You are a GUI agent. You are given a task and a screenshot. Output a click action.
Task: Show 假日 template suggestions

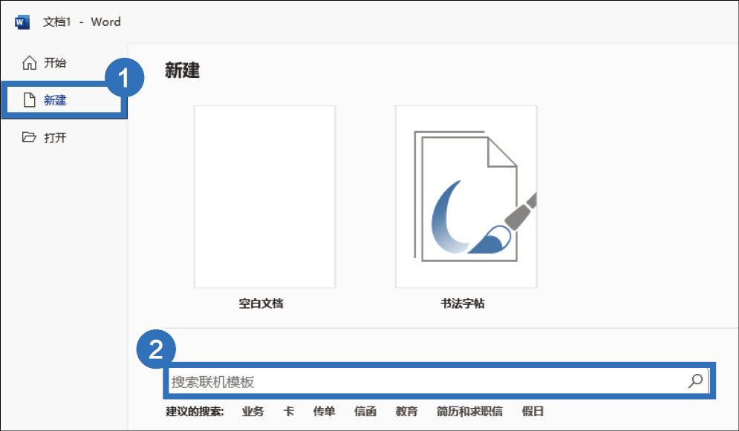[x=533, y=411]
